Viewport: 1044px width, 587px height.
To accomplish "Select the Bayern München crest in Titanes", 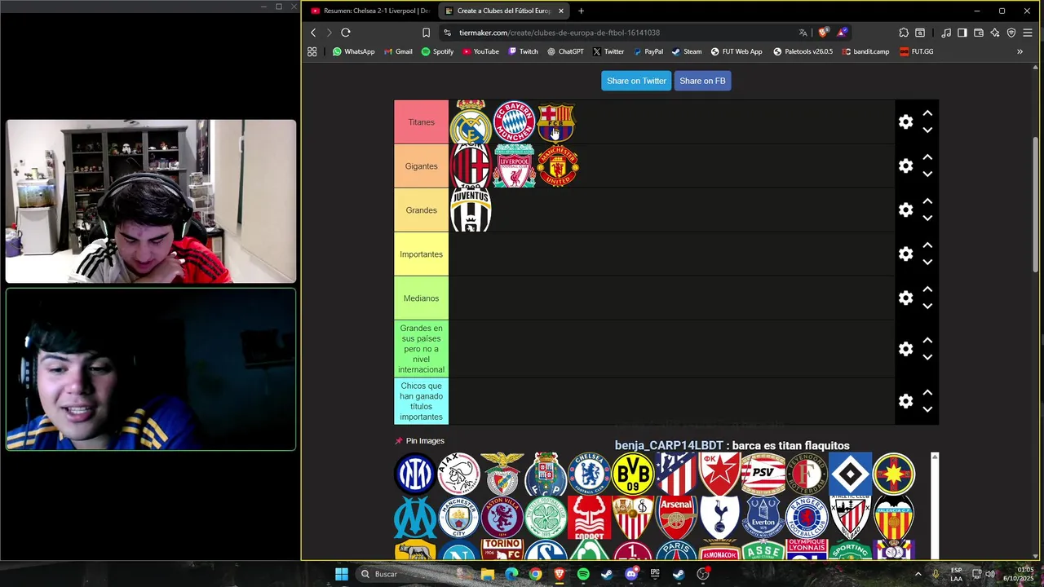I will tap(514, 122).
